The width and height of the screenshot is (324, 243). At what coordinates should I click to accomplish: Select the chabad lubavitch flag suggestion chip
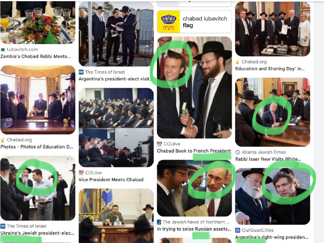194,22
